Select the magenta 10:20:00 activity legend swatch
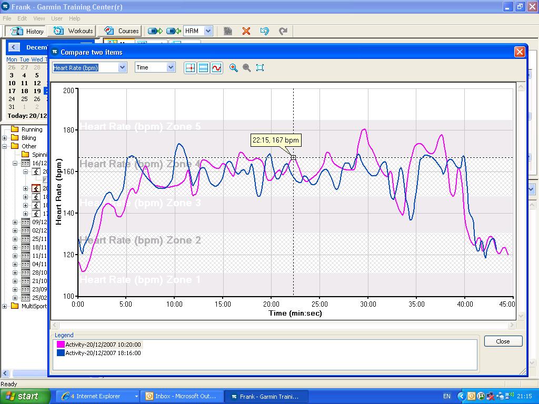 pyautogui.click(x=61, y=345)
